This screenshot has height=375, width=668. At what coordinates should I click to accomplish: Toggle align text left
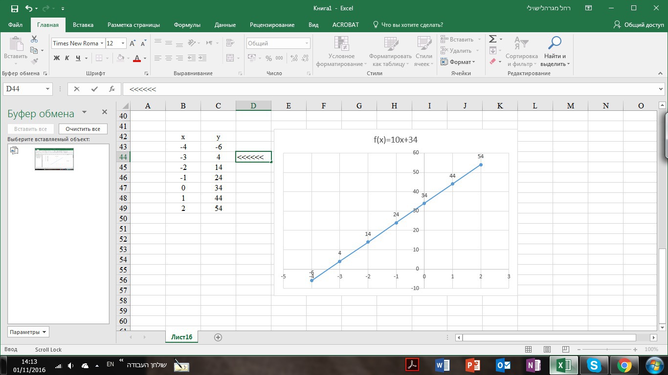[x=158, y=58]
